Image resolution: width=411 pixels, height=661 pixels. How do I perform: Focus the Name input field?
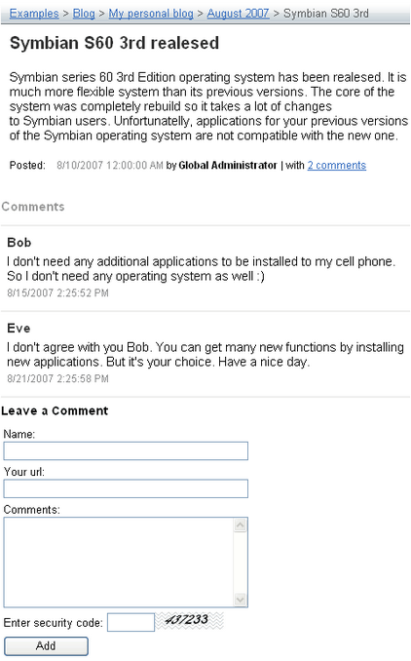(126, 450)
